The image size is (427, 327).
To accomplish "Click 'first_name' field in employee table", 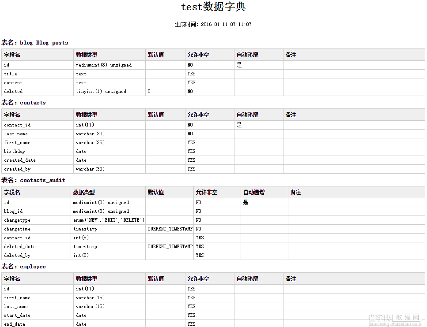I will tap(38, 297).
